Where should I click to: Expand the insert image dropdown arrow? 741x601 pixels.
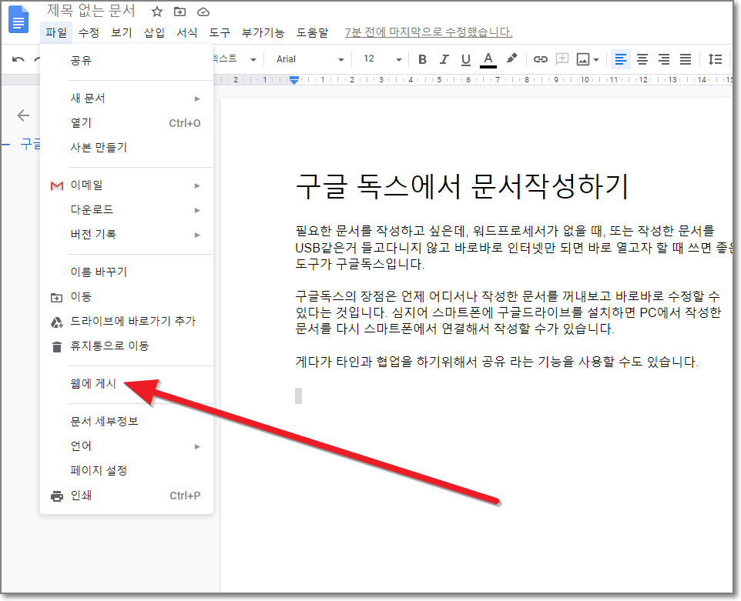point(596,59)
